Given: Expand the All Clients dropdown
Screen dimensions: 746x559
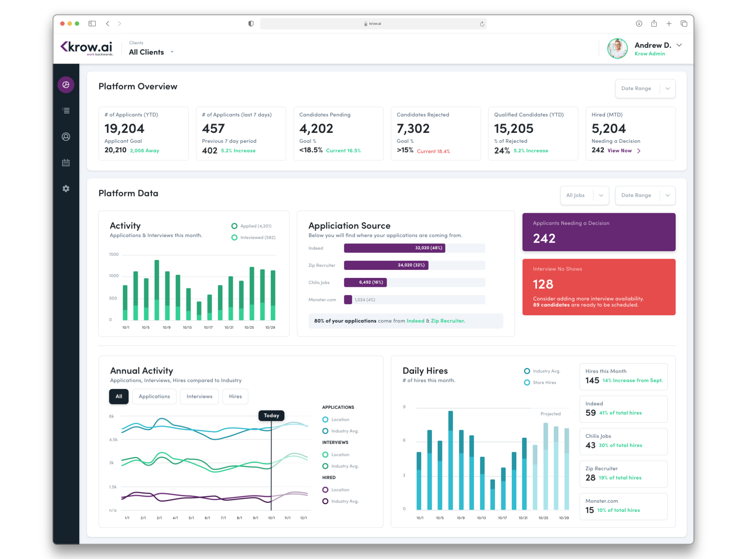Looking at the screenshot, I should click(x=151, y=52).
